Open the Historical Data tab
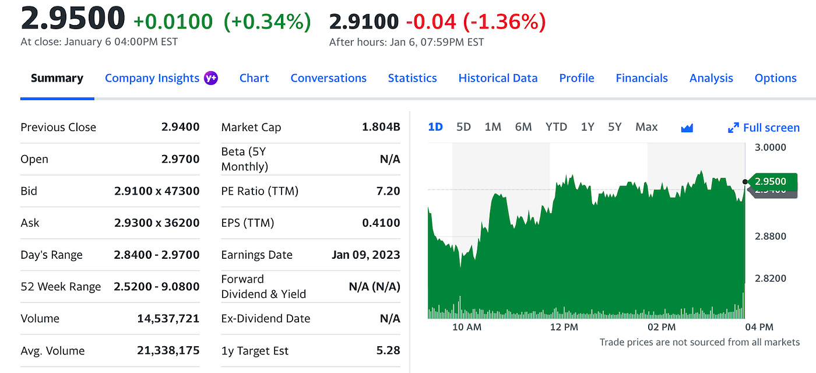 tap(498, 78)
